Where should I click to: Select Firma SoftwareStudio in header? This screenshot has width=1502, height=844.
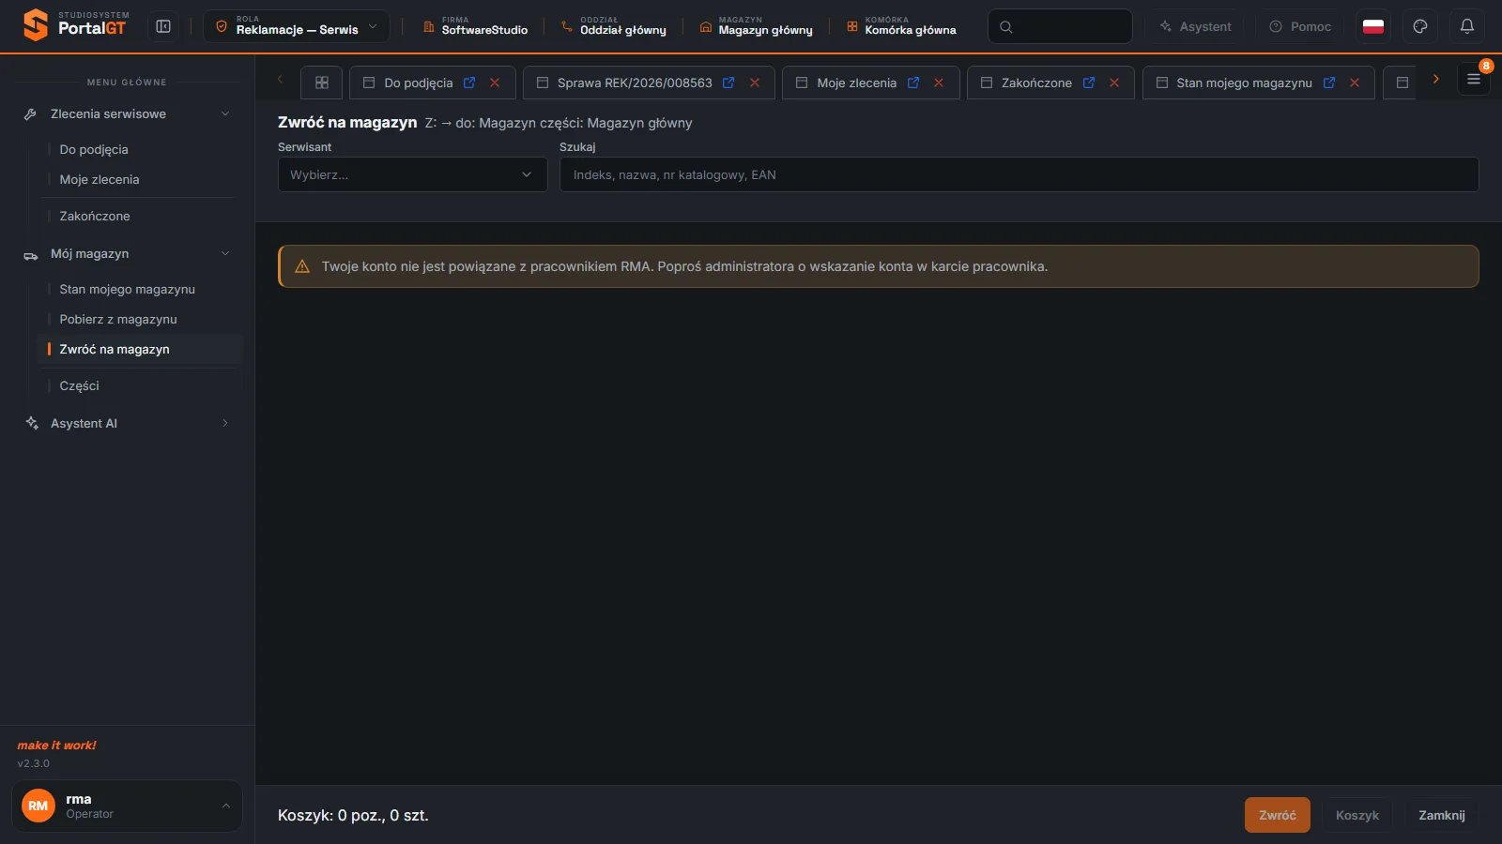(475, 26)
